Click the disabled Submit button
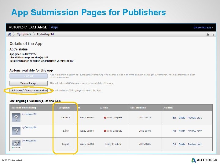Screen dimensions: 220x165 (29, 76)
